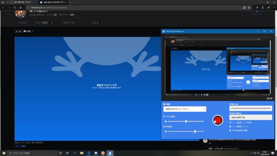Open Cortana circle icon on taskbar
The width and height of the screenshot is (277, 156).
(60, 153)
